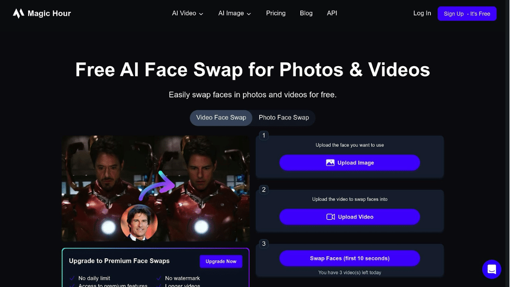Switch to Photo Face Swap mode
The height and width of the screenshot is (287, 510).
coord(283,118)
